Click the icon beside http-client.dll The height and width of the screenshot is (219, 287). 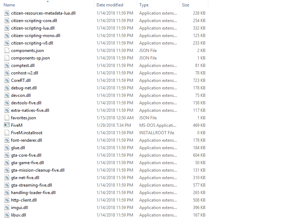(7, 200)
